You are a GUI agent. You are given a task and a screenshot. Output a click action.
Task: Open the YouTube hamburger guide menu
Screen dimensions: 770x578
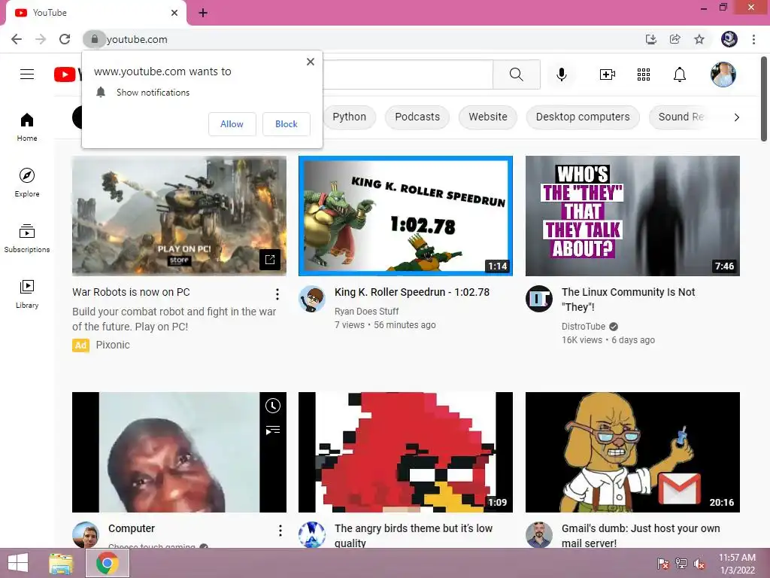click(x=27, y=75)
